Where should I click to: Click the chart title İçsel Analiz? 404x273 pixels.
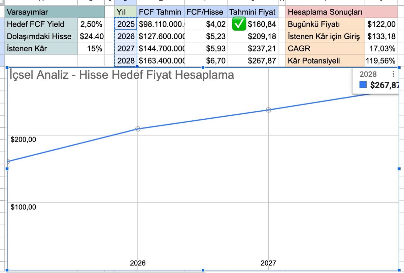[121, 75]
